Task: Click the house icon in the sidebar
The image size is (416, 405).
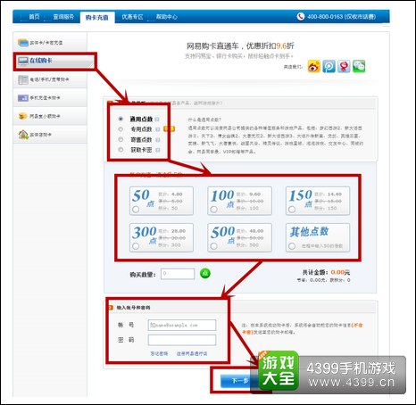Action: tap(23, 135)
